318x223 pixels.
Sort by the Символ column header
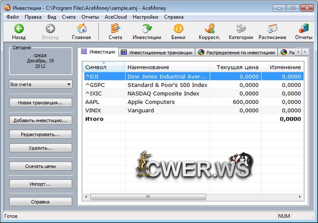point(104,67)
